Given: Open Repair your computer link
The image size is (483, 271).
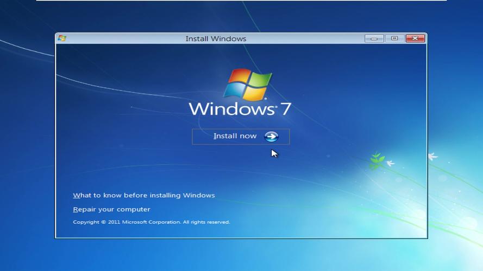Looking at the screenshot, I should [111, 210].
